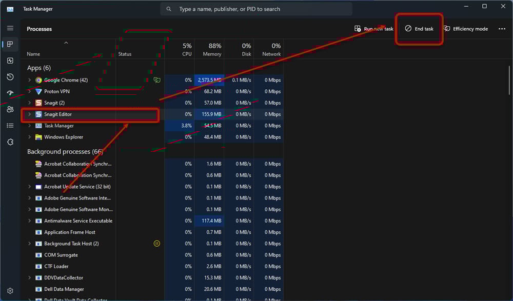The image size is (513, 301).
Task: Click the 2,573.5 MB memory value for Chrome
Action: click(x=209, y=80)
